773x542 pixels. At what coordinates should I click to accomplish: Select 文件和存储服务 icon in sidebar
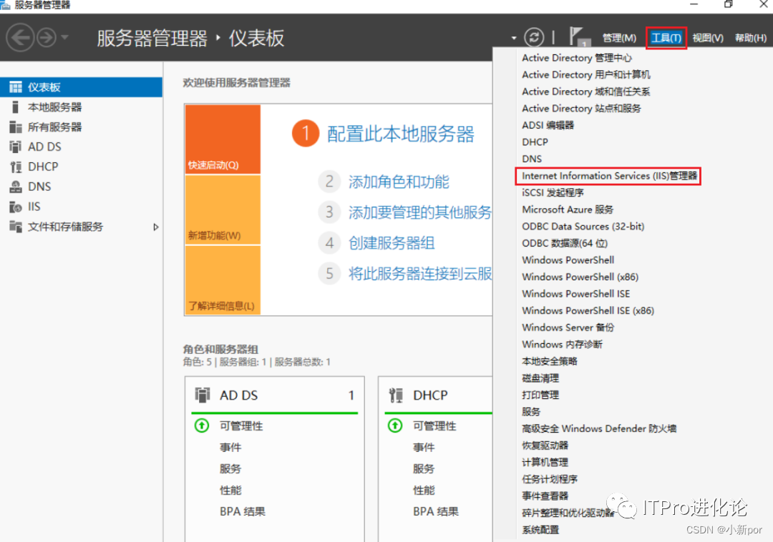point(16,227)
